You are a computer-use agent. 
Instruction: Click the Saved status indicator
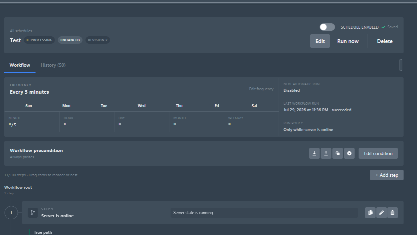389,27
